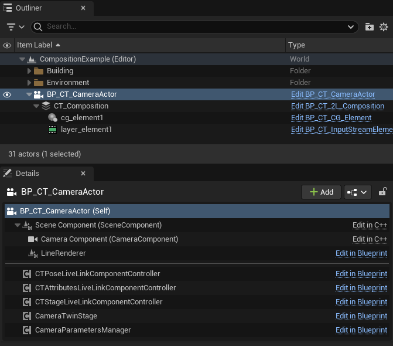393x346 pixels.
Task: Open the Blueprint/hierarchy dropdown next to Add
Action: 357,192
